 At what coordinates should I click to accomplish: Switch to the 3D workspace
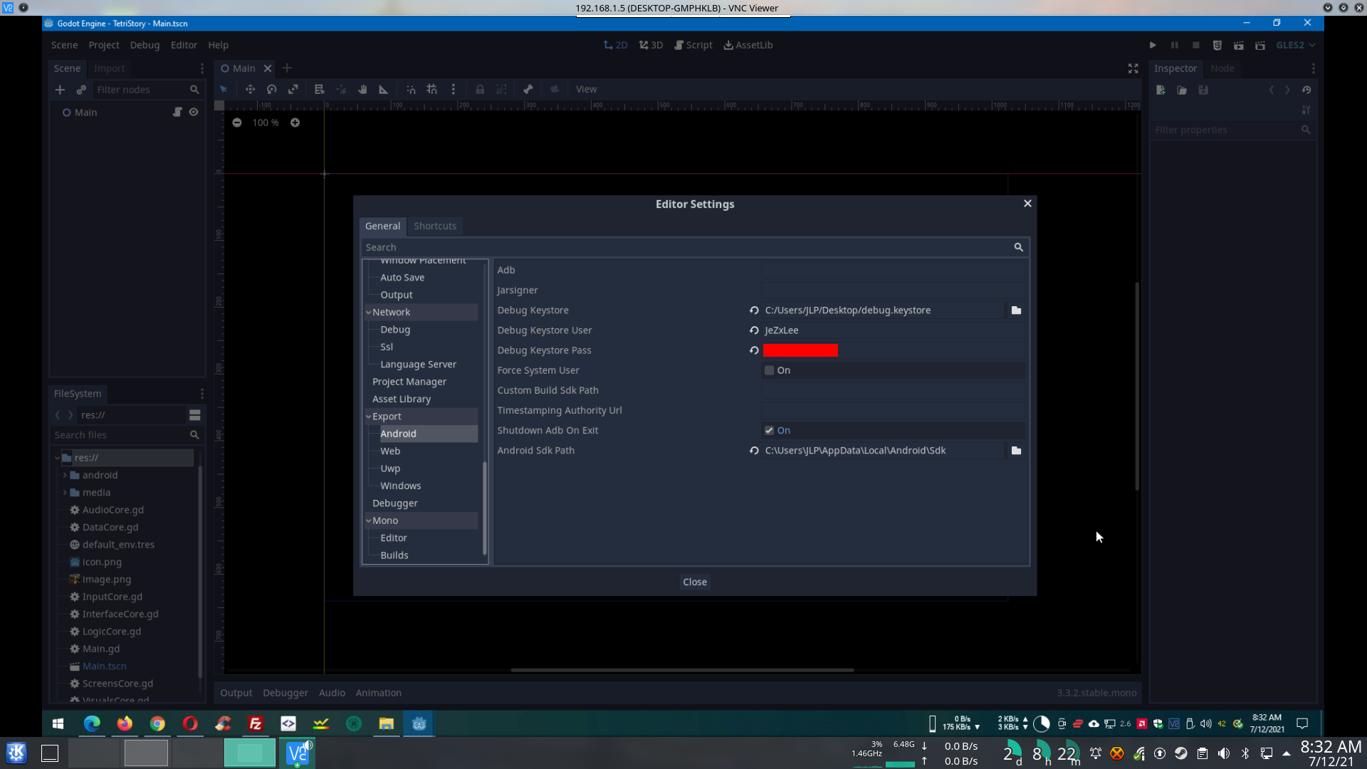(x=651, y=45)
